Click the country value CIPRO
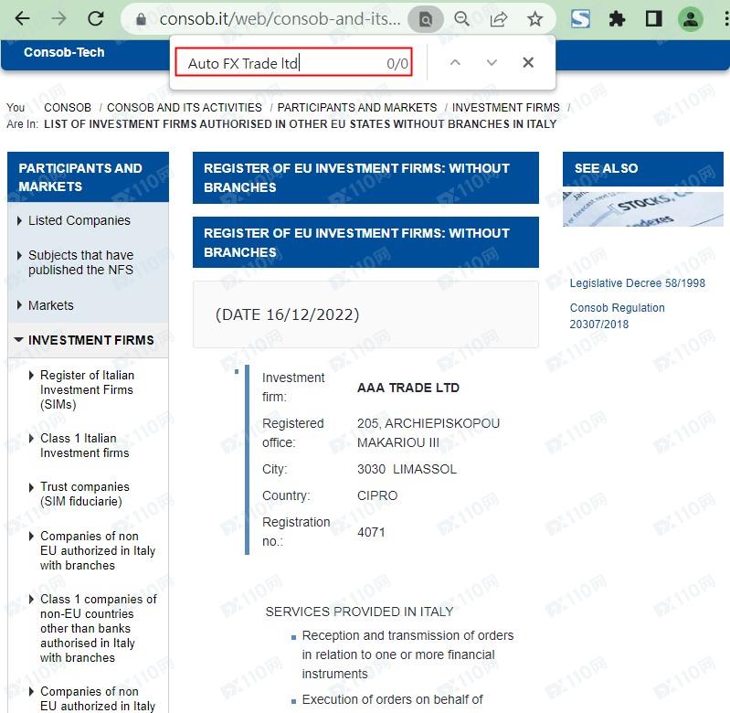 click(377, 495)
